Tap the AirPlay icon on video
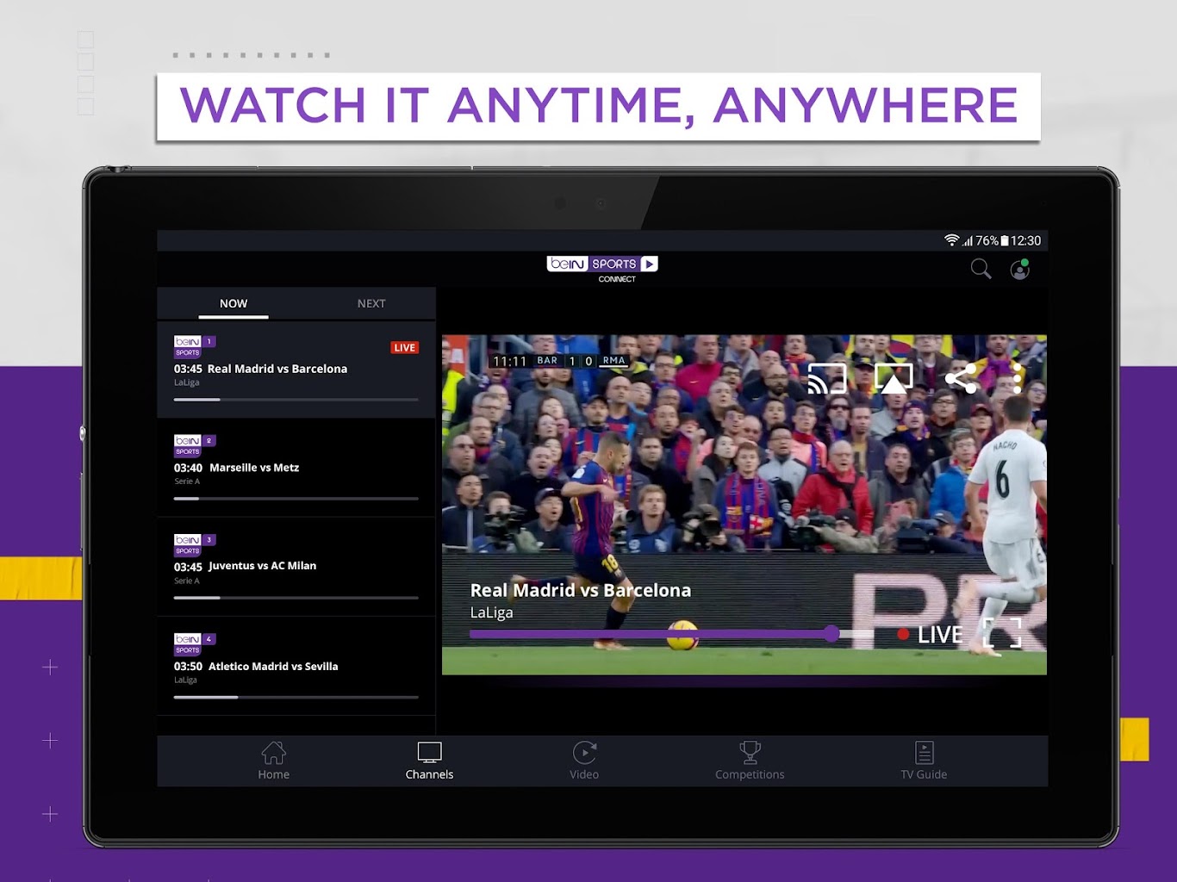The height and width of the screenshot is (882, 1177). tap(894, 379)
